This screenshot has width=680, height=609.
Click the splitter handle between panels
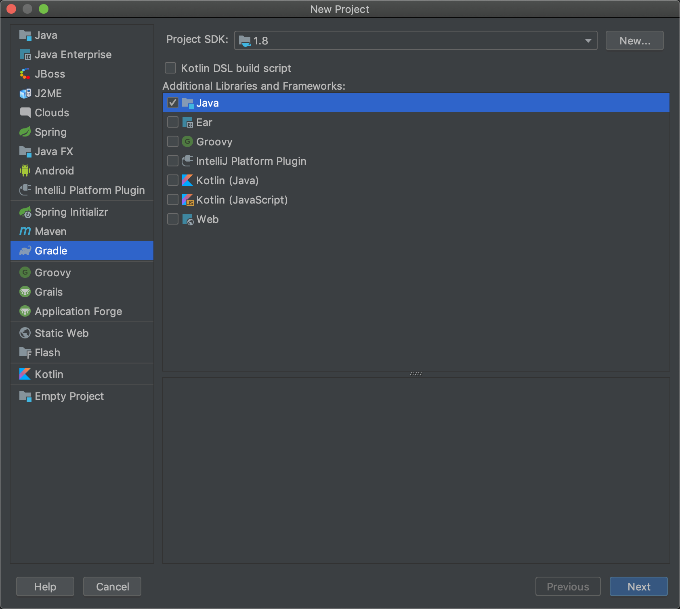click(416, 374)
